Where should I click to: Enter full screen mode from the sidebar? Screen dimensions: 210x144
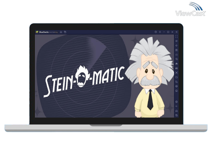[x=177, y=37]
